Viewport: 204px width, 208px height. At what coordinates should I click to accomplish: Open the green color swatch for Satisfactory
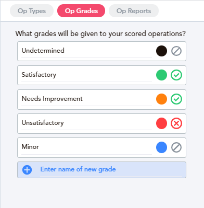pyautogui.click(x=161, y=75)
